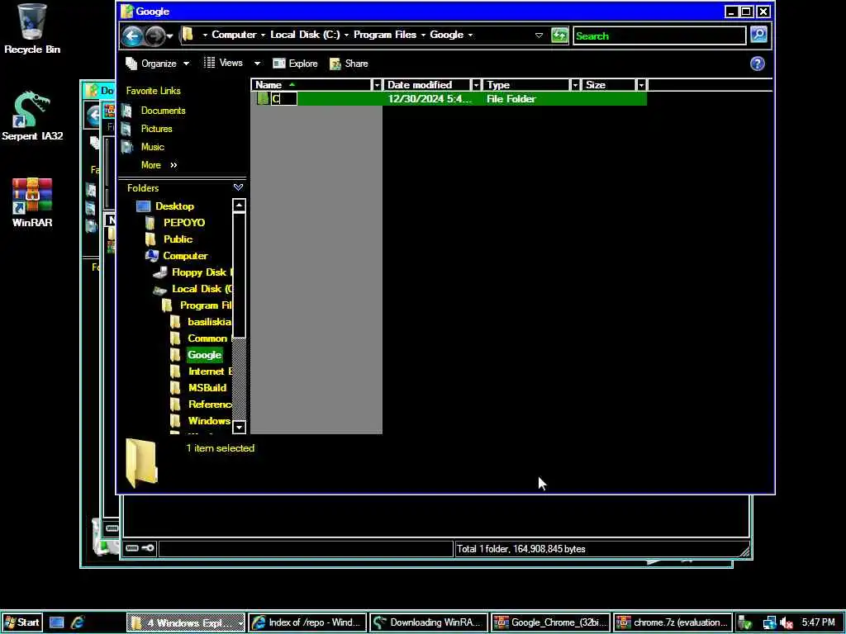Image resolution: width=846 pixels, height=634 pixels.
Task: Select Reference folder in tree
Action: 210,405
